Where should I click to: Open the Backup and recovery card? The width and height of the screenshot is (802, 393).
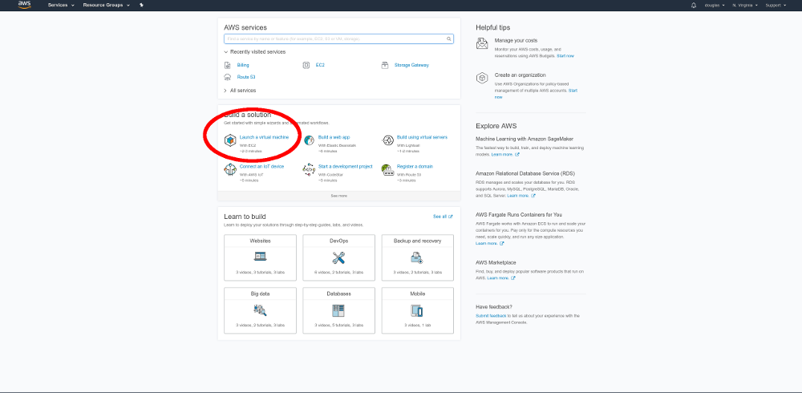coord(417,258)
